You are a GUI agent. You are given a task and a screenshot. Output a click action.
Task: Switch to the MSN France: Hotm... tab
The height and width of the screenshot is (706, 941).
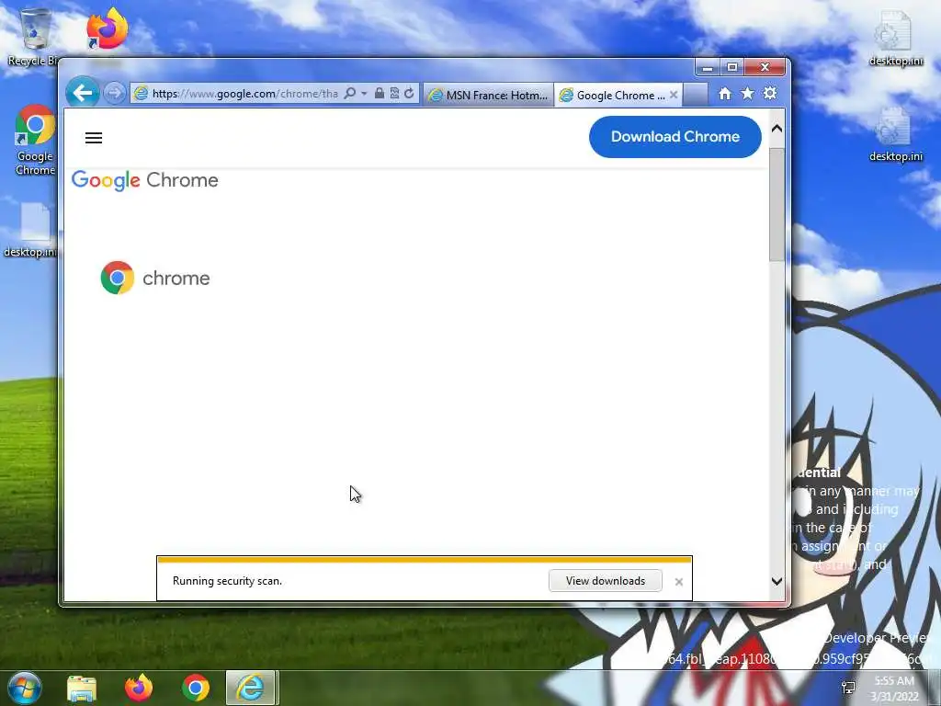(489, 95)
